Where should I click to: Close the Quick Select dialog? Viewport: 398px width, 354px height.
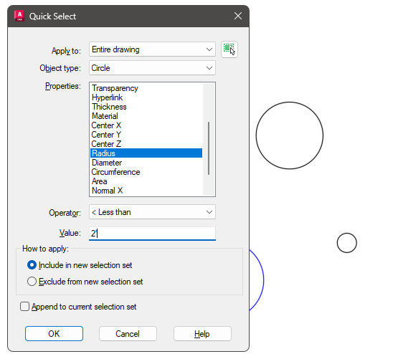click(x=238, y=16)
